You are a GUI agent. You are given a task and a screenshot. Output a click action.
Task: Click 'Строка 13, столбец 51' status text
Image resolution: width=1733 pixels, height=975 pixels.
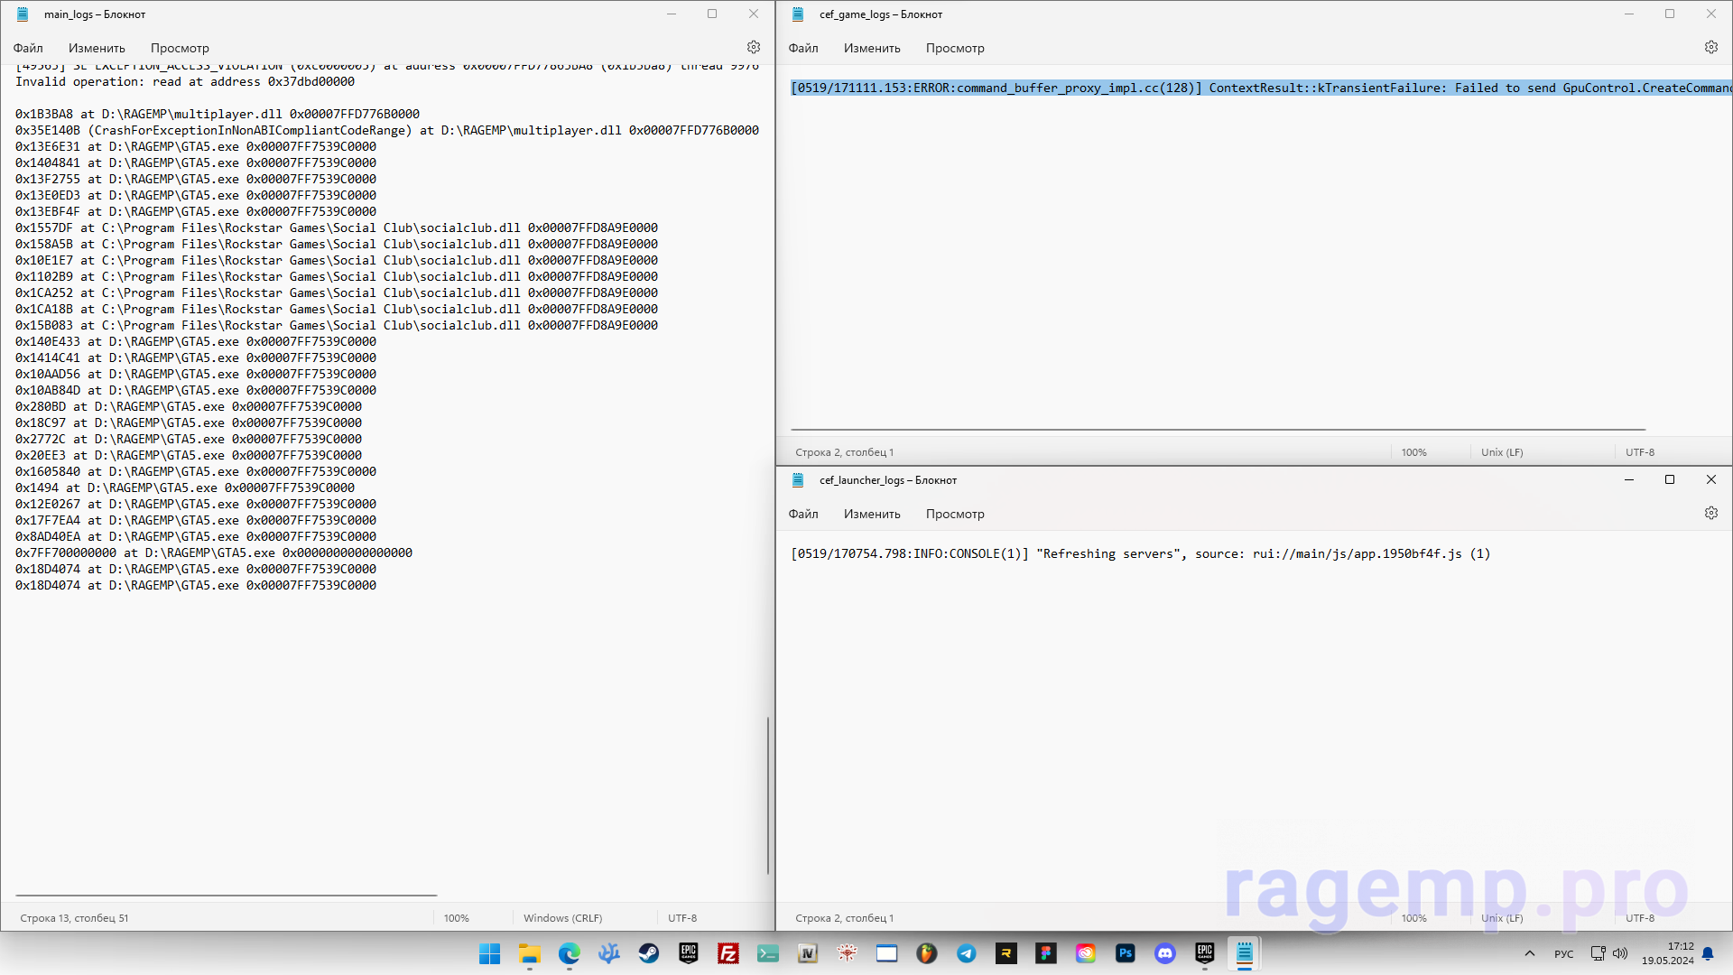(x=74, y=918)
